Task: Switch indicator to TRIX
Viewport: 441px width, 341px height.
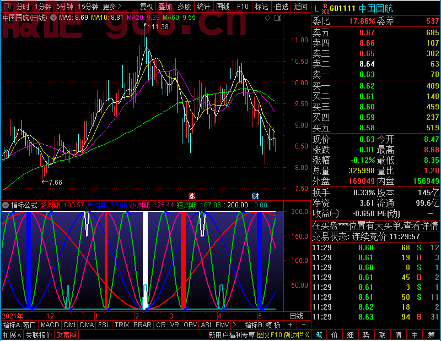Action: [x=122, y=325]
